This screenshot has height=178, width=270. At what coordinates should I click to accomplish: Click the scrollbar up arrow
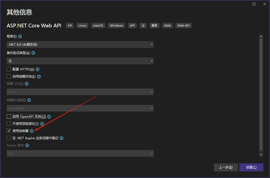261,36
